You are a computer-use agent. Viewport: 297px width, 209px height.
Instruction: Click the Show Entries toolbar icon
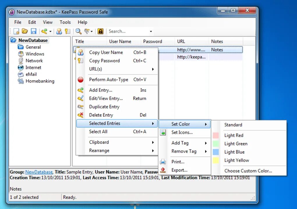tap(87, 31)
